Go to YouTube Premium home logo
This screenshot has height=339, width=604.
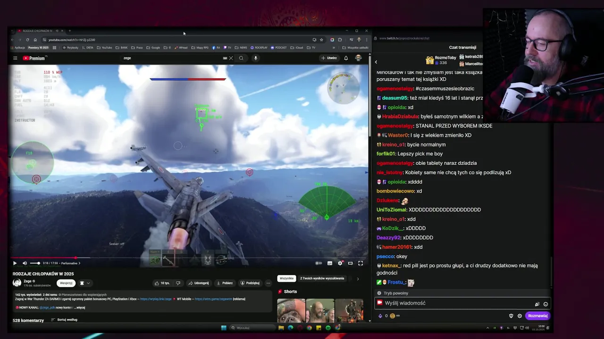[34, 58]
